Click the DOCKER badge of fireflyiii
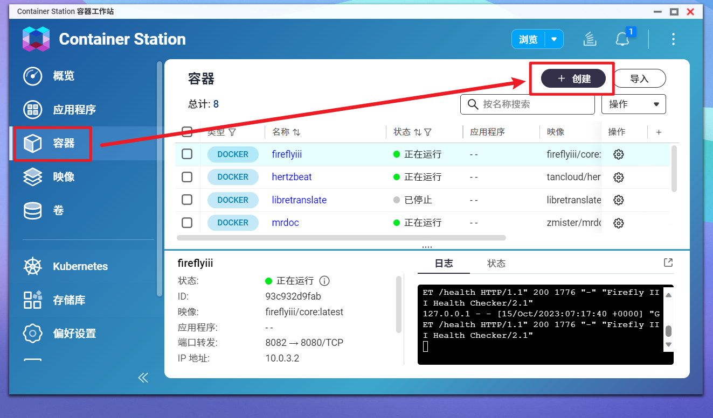This screenshot has width=713, height=418. click(233, 154)
